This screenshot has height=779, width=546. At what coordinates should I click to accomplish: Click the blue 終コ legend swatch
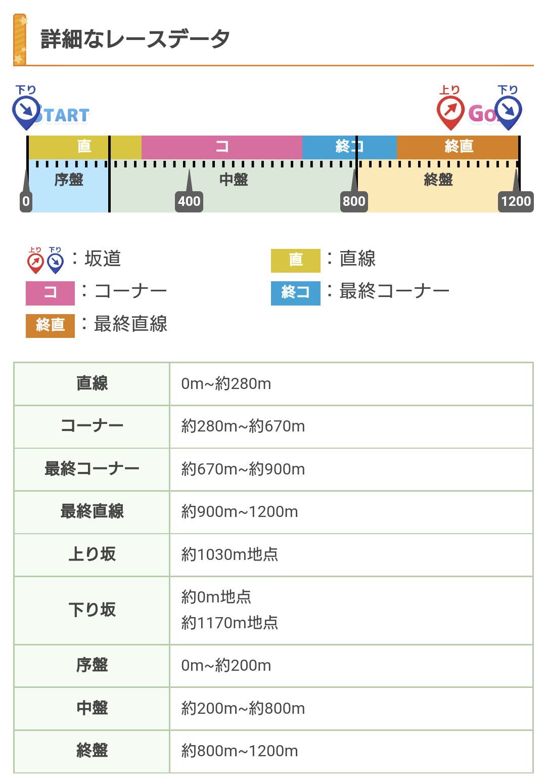[x=296, y=293]
